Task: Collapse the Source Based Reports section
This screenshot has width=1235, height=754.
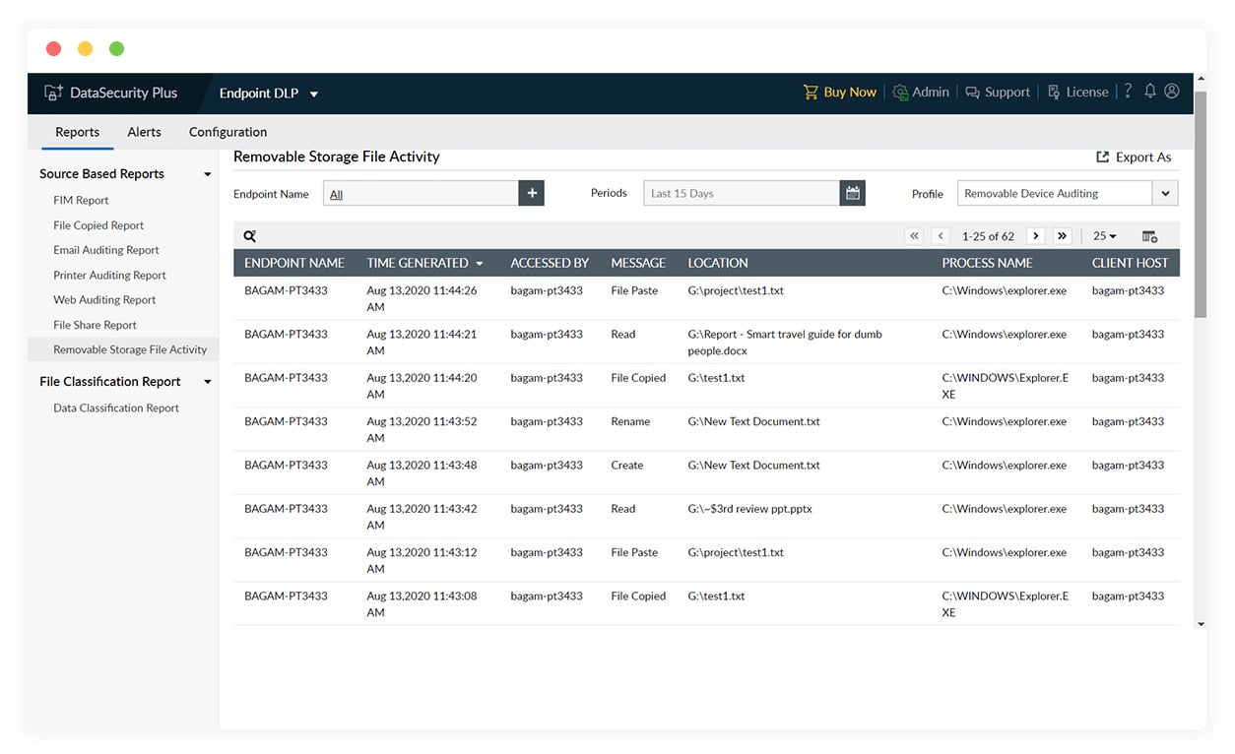Action: 207,173
